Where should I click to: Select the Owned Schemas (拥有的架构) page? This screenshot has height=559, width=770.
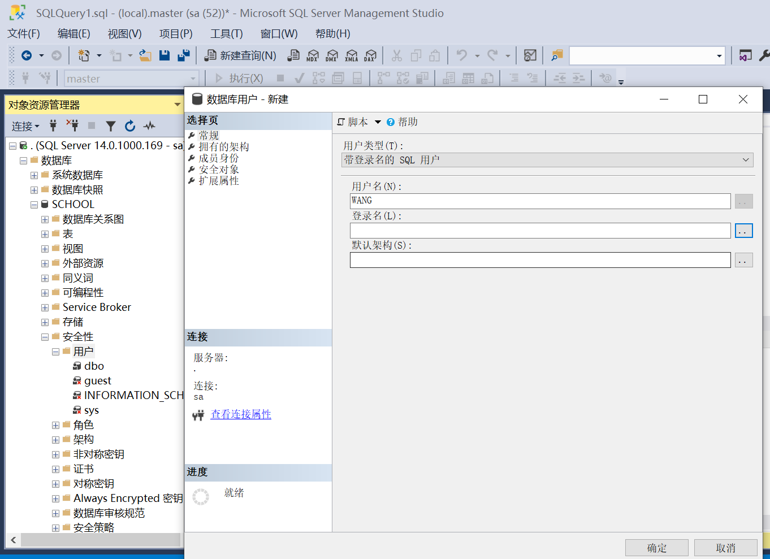point(224,147)
